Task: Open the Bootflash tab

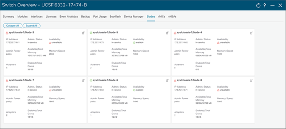Action: (115, 17)
